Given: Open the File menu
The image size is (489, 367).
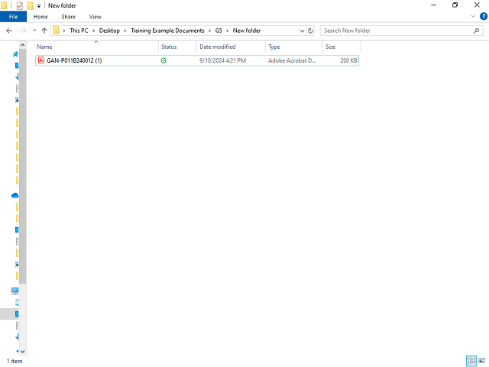Looking at the screenshot, I should (13, 17).
